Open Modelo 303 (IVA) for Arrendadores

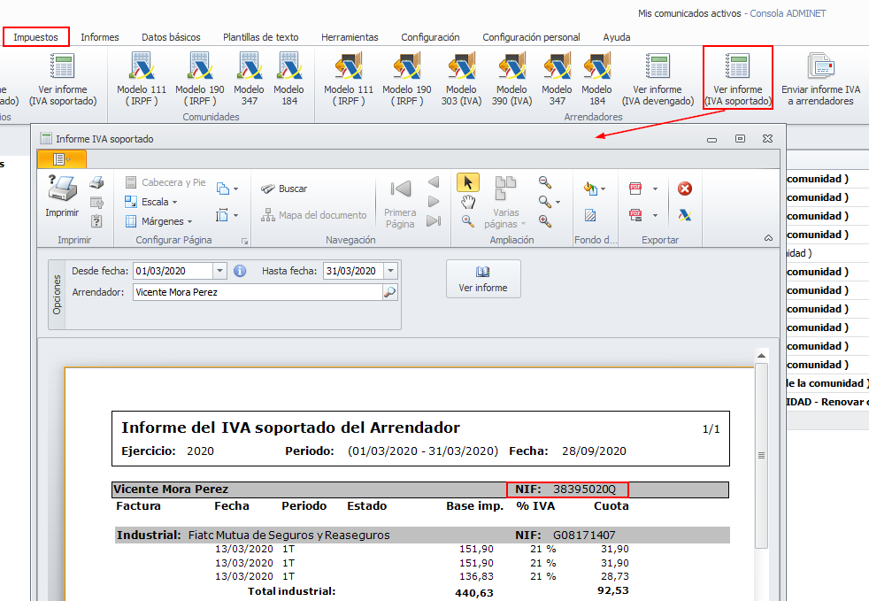[x=461, y=78]
